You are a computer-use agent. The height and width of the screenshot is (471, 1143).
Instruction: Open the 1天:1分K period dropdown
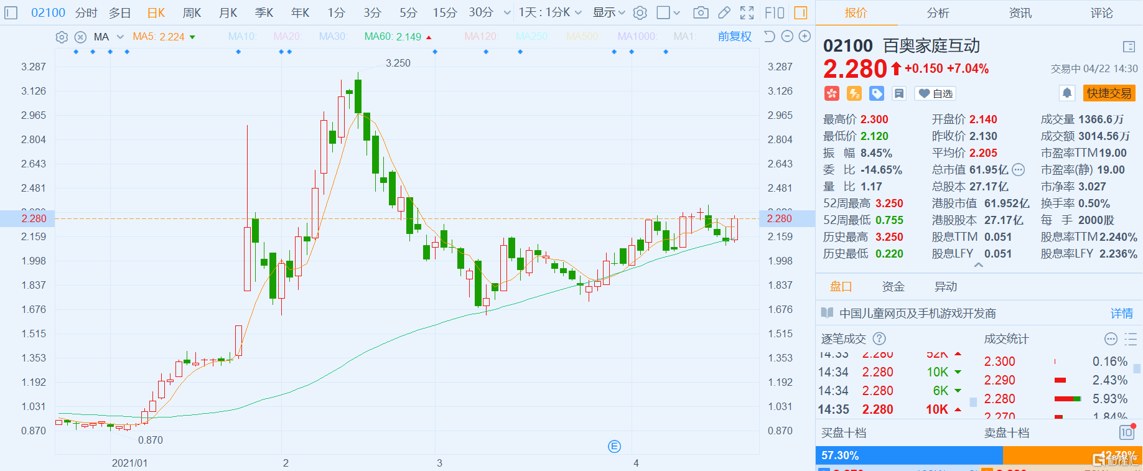click(550, 12)
